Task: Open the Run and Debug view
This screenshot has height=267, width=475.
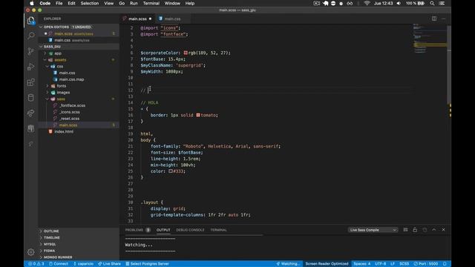Action: coord(31,67)
